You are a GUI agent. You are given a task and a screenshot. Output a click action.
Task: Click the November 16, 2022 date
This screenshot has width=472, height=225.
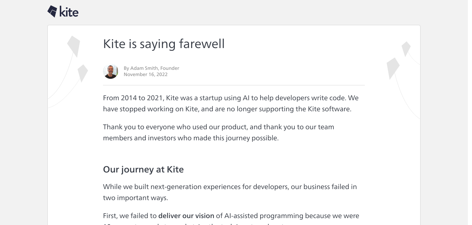click(145, 74)
